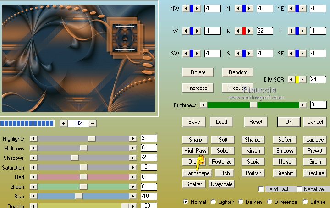Apply the Landscape preset
330x208 pixels.
(x=197, y=173)
